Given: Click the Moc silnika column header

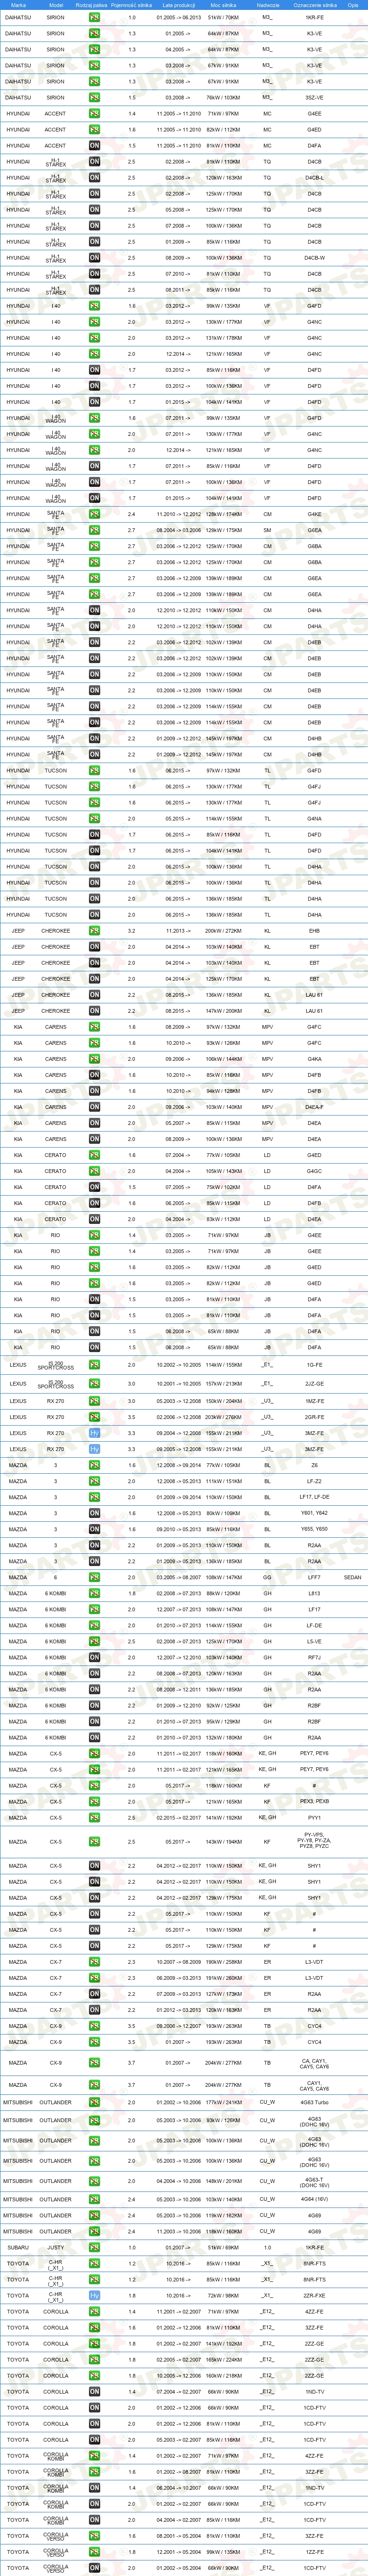Looking at the screenshot, I should (224, 5).
